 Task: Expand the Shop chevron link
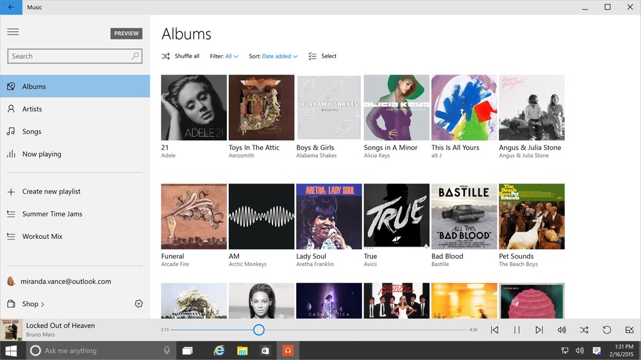pos(33,304)
